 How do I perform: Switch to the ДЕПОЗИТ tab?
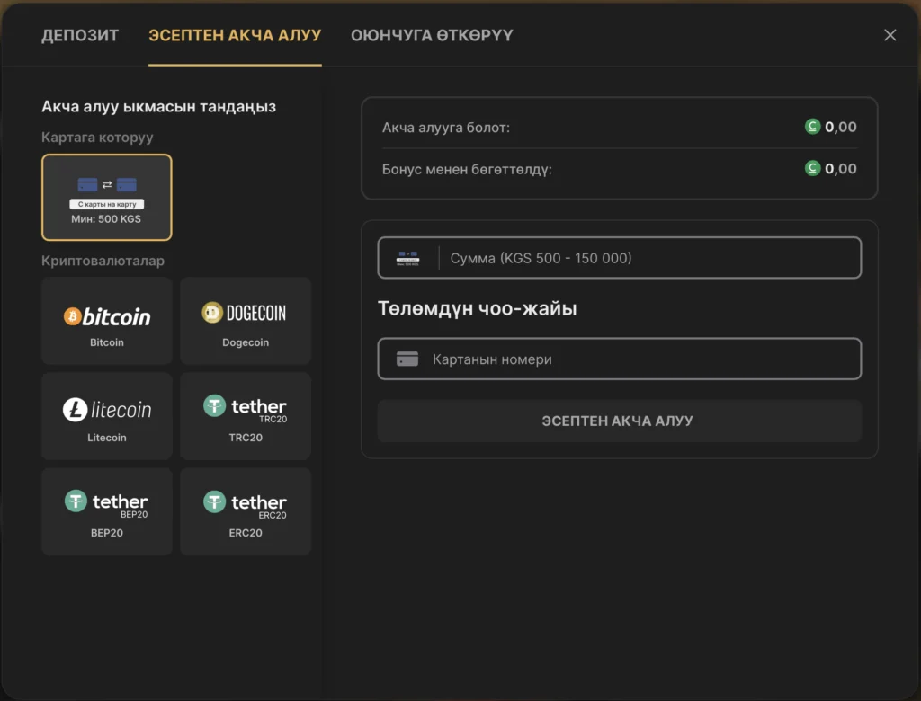80,35
